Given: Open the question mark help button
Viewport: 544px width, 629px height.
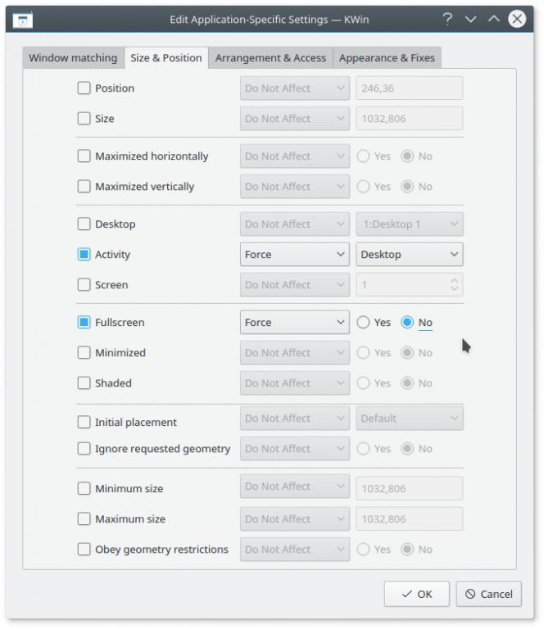Looking at the screenshot, I should (447, 19).
